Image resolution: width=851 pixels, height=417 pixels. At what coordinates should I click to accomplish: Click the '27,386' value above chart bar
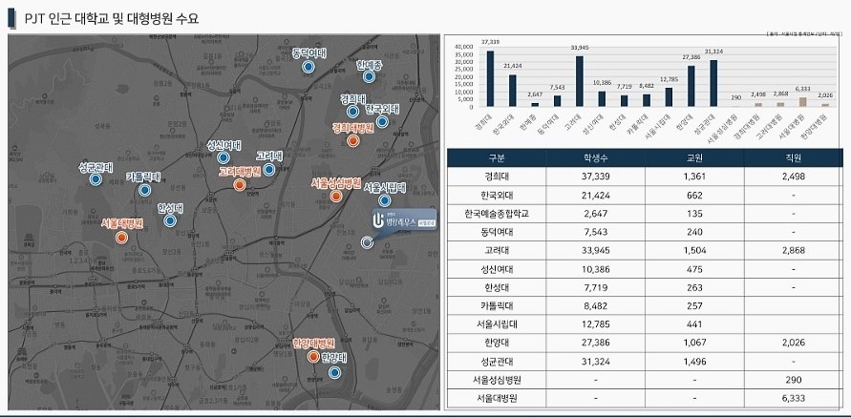[691, 57]
